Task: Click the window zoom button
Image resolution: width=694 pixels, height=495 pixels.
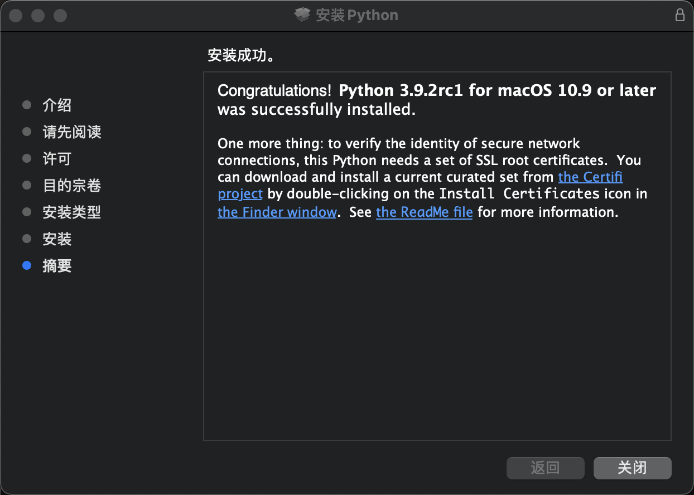Action: point(60,16)
